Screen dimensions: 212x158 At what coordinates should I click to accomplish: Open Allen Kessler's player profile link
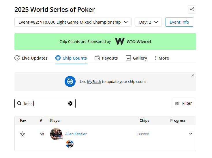click(76, 134)
